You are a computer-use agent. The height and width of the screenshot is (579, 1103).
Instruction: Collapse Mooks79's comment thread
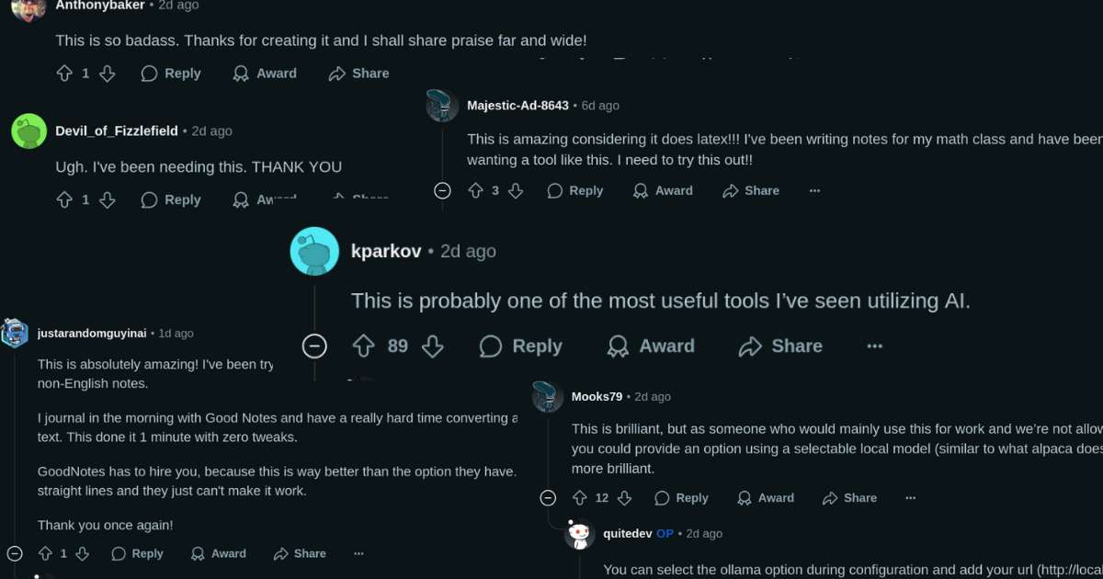(x=548, y=497)
